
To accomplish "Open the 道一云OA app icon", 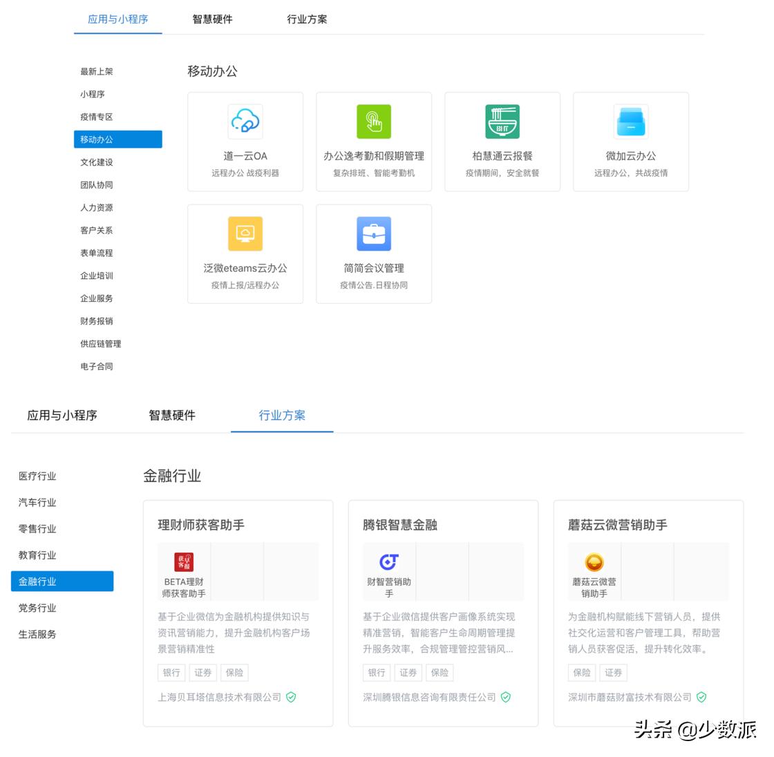I will pos(245,122).
